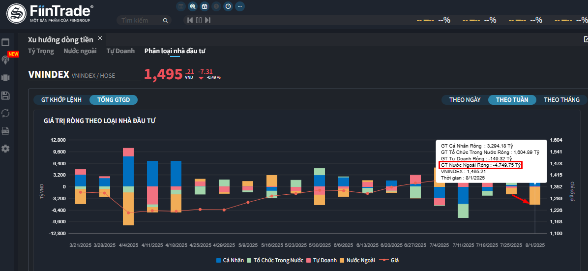Screen dimensions: 588x271
Task: Click the Thời gian : 8/1/2025 tooltip line
Action: pyautogui.click(x=463, y=178)
